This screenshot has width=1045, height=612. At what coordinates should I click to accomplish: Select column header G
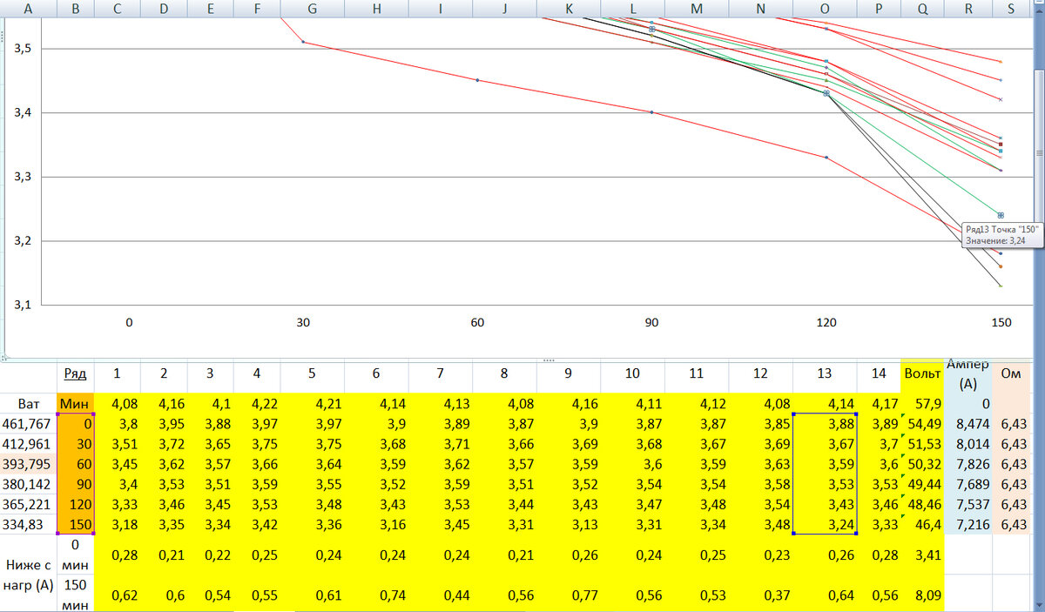point(312,9)
